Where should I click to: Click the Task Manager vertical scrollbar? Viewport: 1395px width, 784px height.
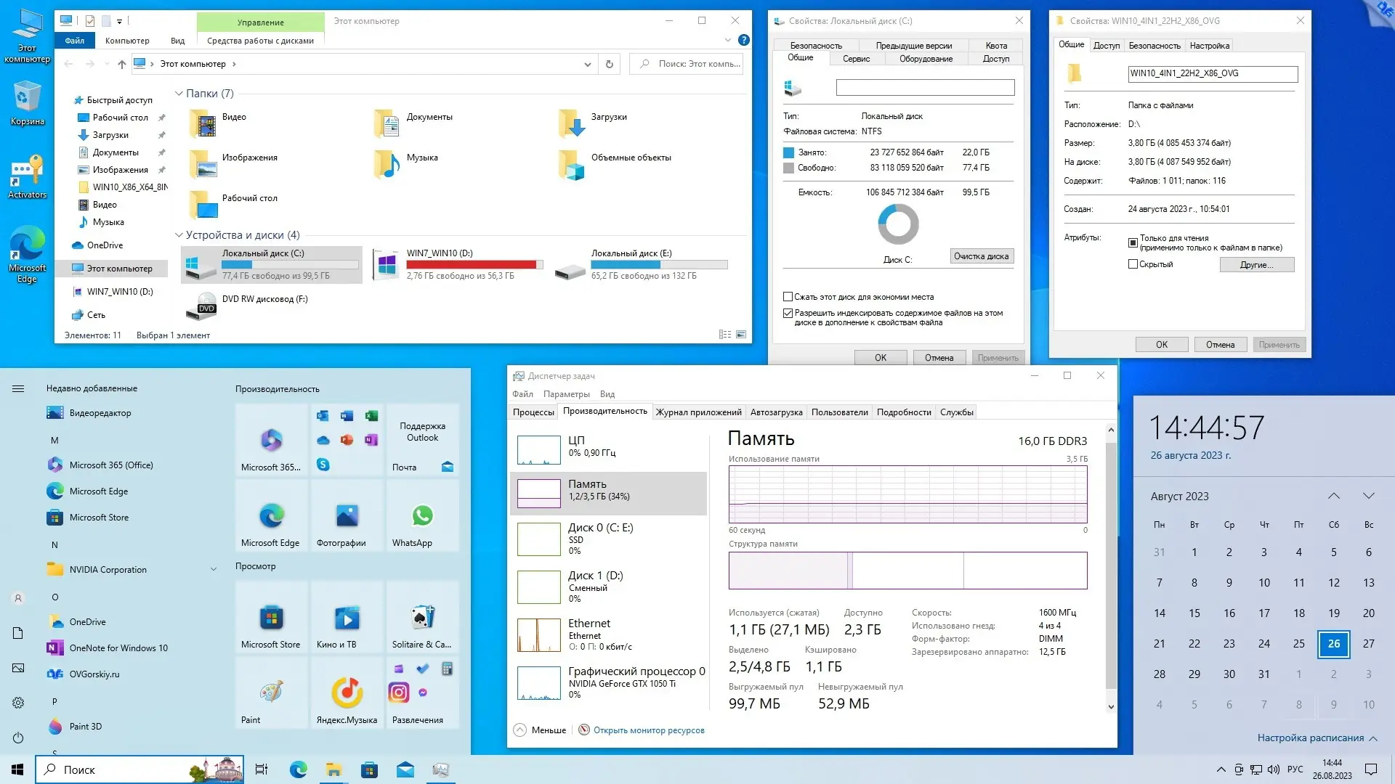tap(1110, 566)
